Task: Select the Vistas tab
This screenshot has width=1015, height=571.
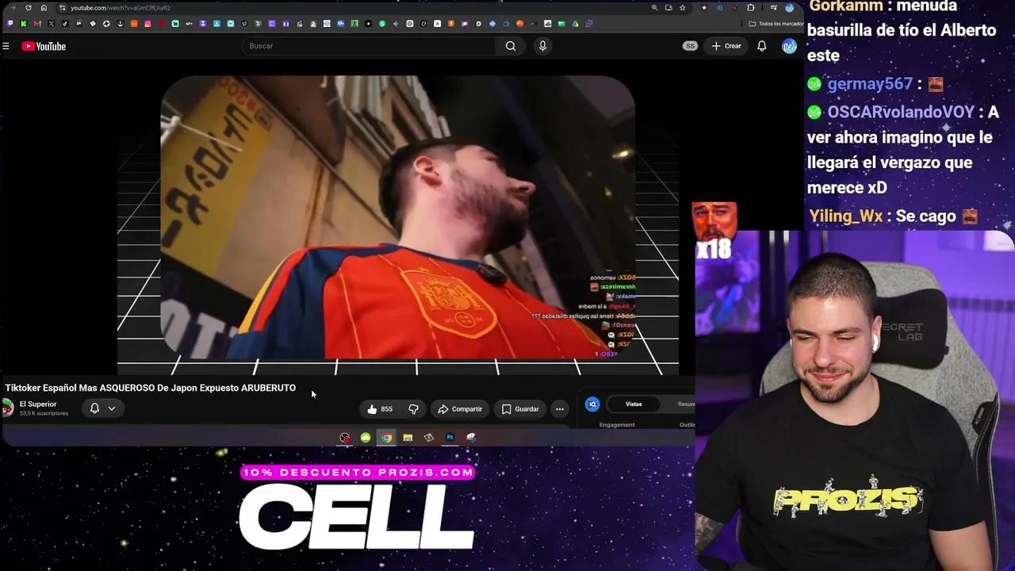Action: tap(634, 404)
